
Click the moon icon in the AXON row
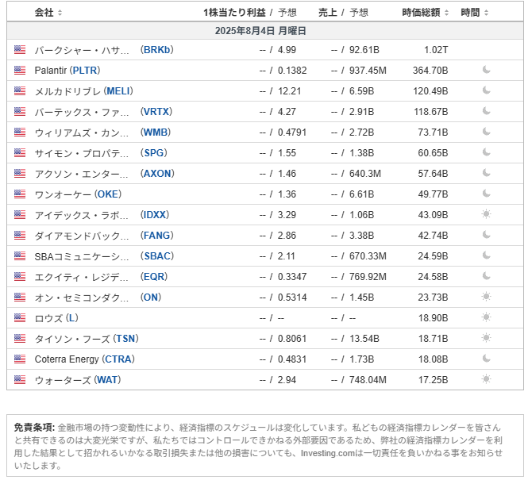486,173
